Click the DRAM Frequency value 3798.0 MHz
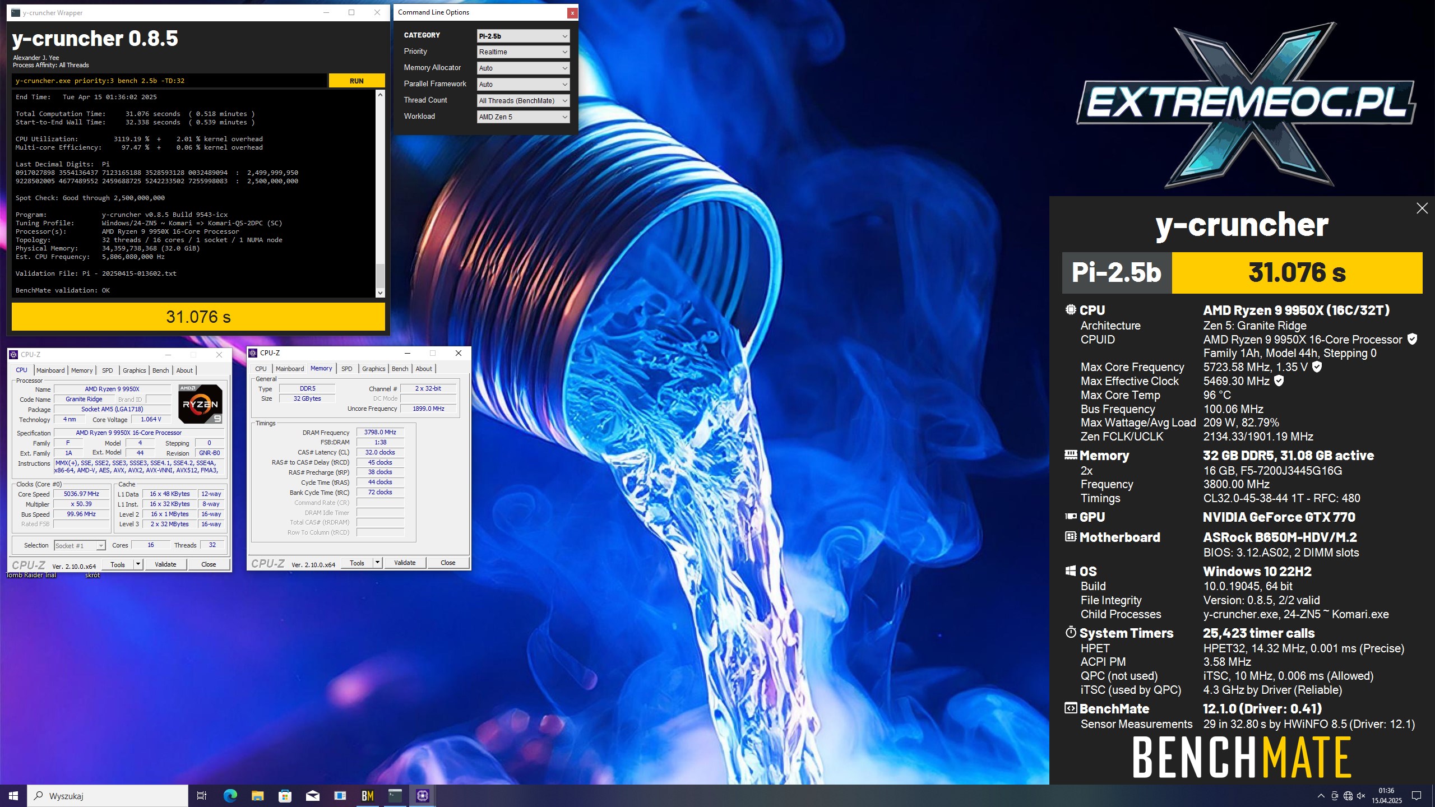The image size is (1435, 807). tap(380, 432)
